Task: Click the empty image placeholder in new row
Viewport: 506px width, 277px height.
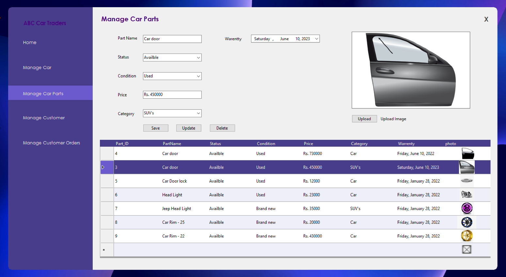Action: click(x=467, y=250)
